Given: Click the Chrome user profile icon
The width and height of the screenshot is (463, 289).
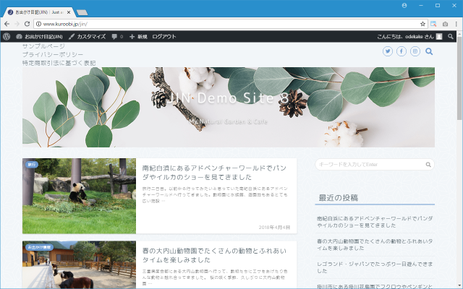Looking at the screenshot, I should point(404,6).
